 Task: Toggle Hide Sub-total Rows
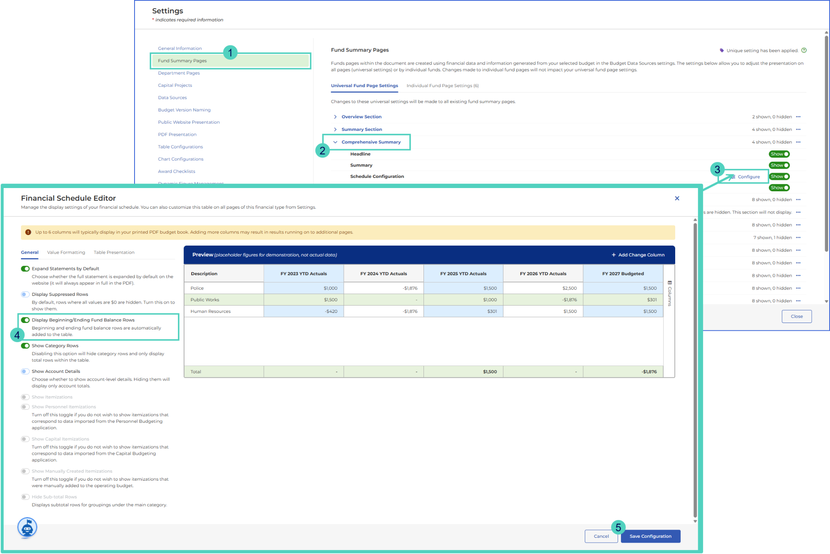coord(25,497)
